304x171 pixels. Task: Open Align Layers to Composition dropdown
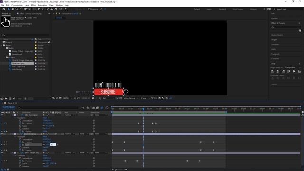point(293,67)
